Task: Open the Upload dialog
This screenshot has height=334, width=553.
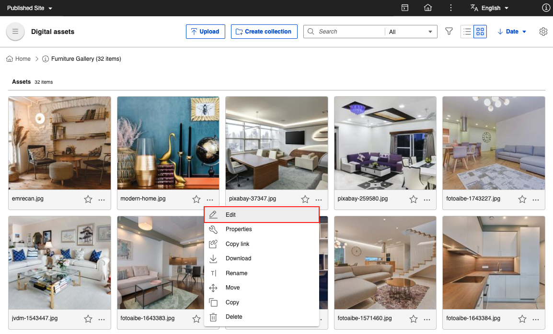Action: coord(205,31)
